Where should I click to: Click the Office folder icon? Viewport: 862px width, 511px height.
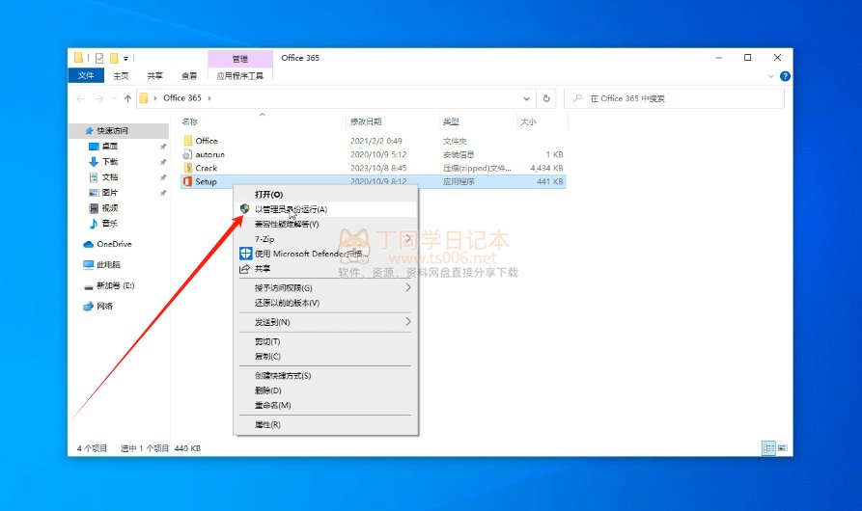click(187, 141)
